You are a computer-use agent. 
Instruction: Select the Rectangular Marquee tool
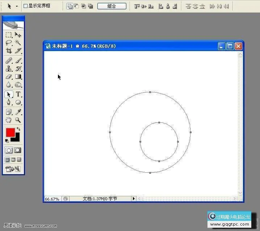click(x=9, y=35)
